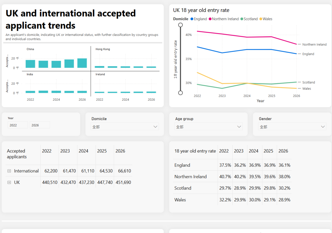The height and width of the screenshot is (233, 332).
Task: Click the Scotland line end label in chart
Action: (309, 82)
